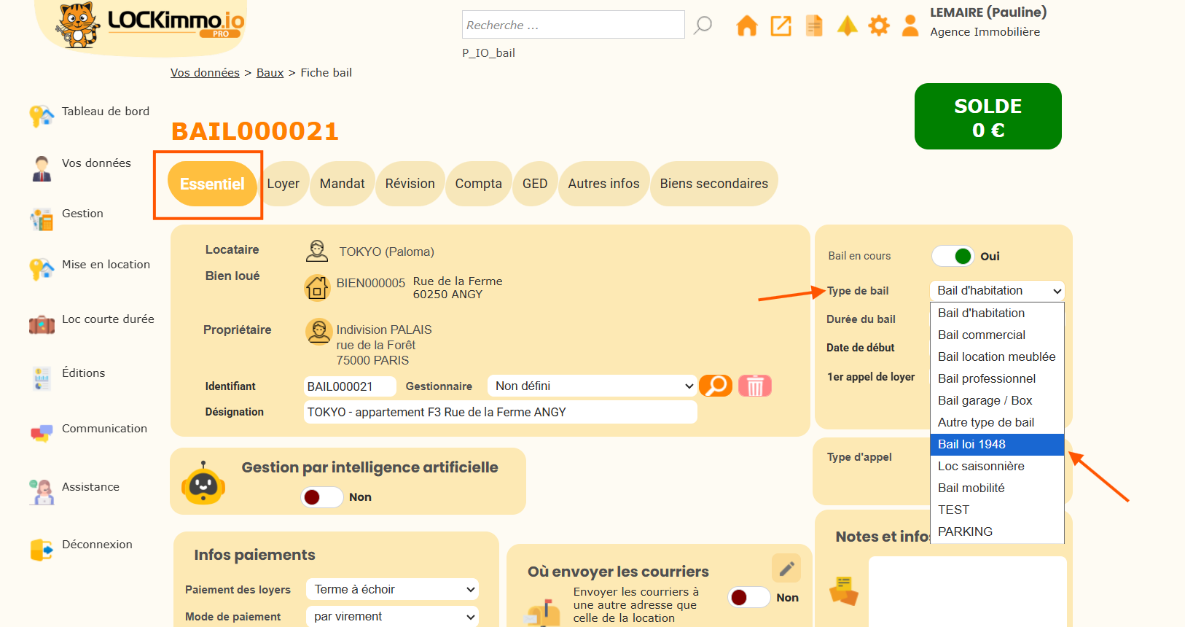This screenshot has height=627, width=1185.
Task: Open the Révision tab
Action: tap(410, 184)
